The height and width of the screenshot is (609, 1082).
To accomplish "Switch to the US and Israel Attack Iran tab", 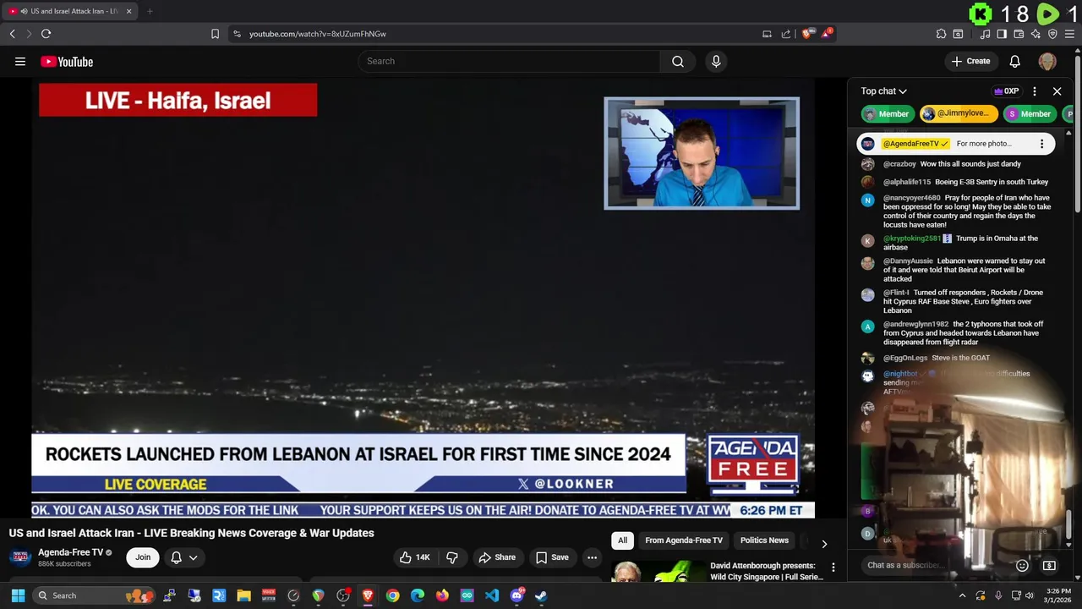I will [70, 11].
